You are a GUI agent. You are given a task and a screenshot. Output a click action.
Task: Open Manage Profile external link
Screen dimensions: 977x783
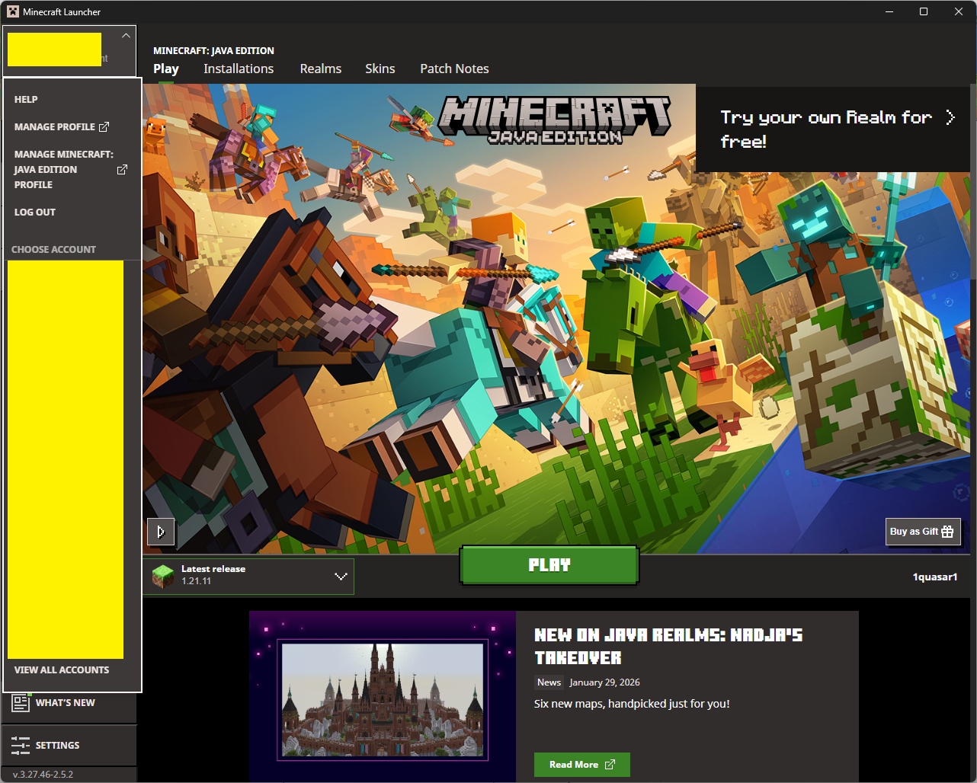(62, 126)
